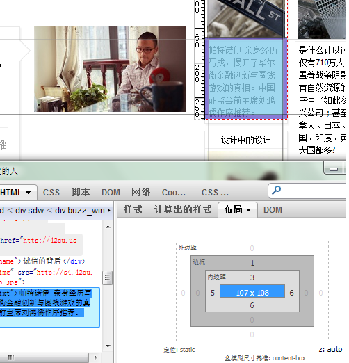Image resolution: width=349 pixels, height=363 pixels.
Task: Click the 边框 border label
Action: click(x=199, y=262)
